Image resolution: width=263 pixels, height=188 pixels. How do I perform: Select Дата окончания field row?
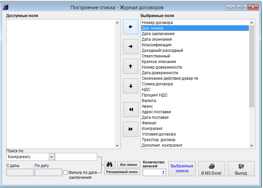coord(195,39)
